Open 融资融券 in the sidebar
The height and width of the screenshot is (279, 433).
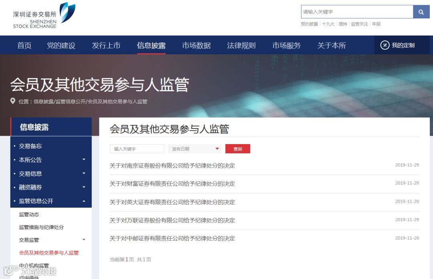tap(30, 187)
